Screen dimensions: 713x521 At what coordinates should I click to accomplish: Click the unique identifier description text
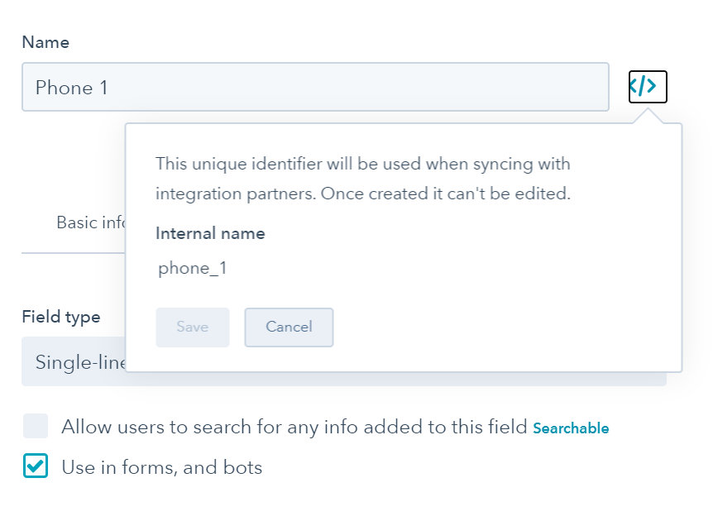pos(363,179)
